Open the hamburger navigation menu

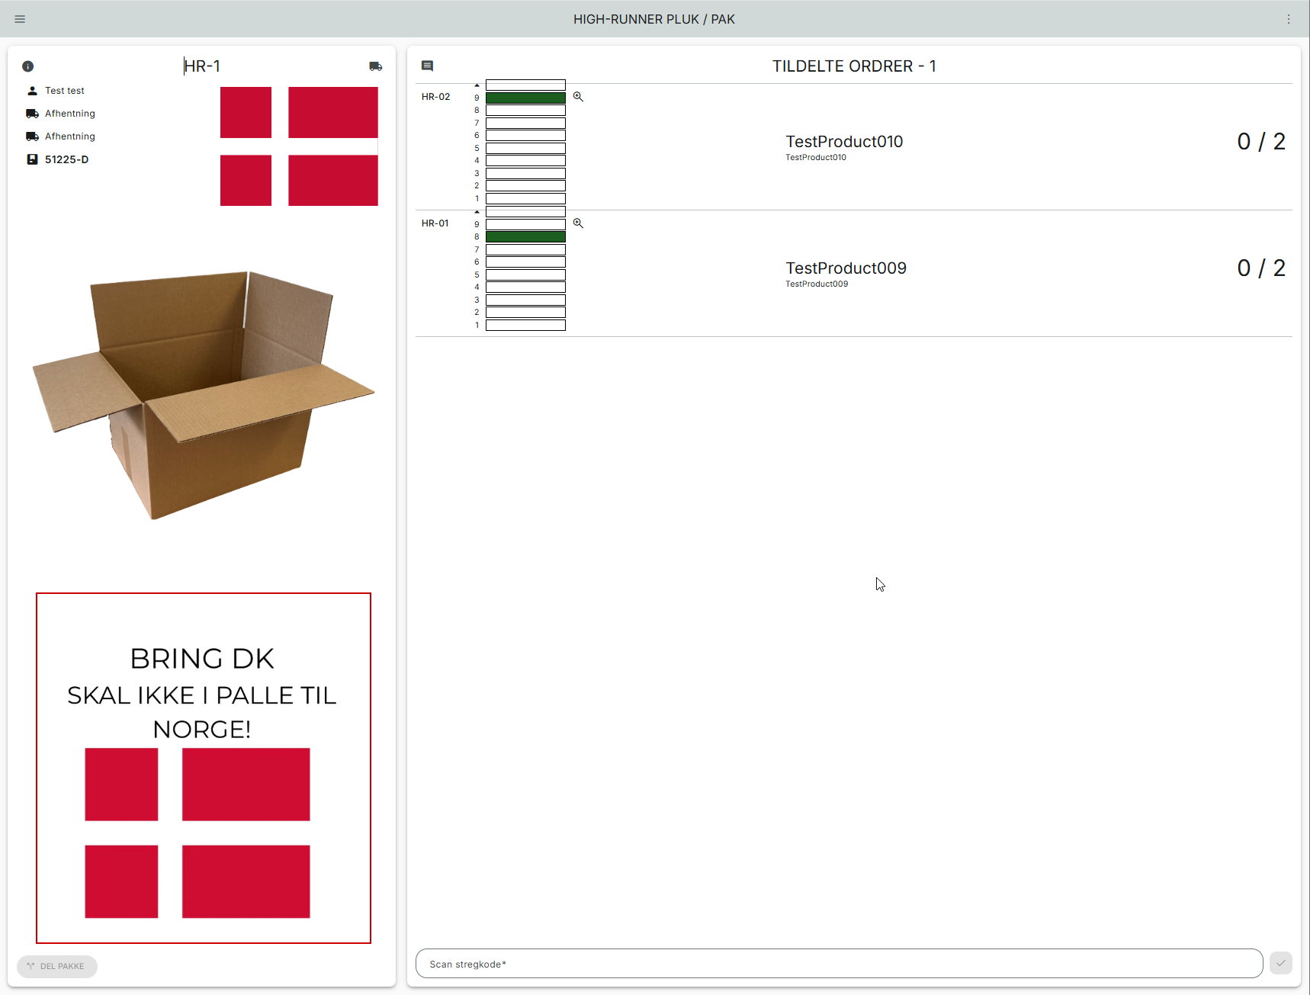20,19
